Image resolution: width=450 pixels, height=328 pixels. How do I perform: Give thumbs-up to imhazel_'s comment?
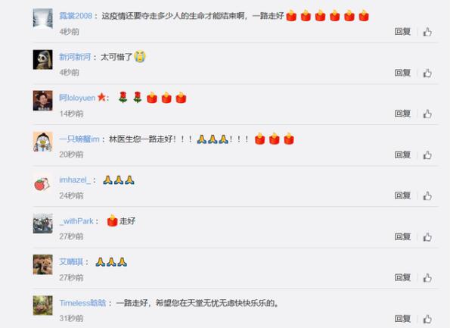[x=427, y=195]
